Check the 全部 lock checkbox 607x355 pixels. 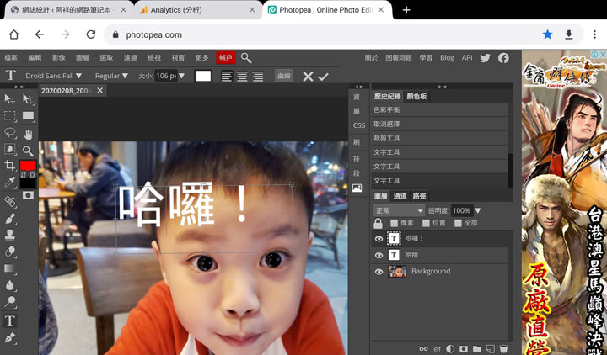[x=458, y=223]
